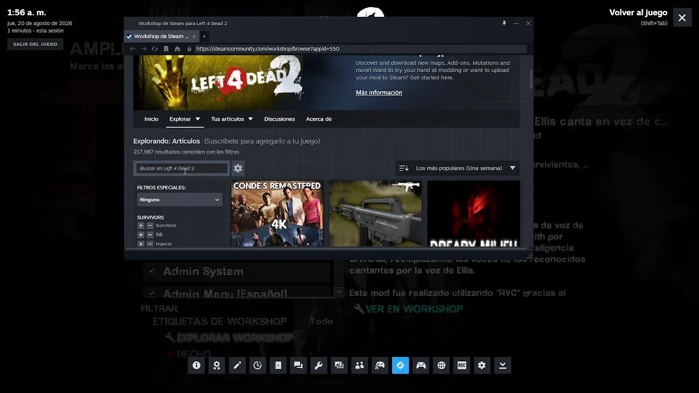Open the REC game recording icon
Viewport: 699px width, 393px height.
462,366
